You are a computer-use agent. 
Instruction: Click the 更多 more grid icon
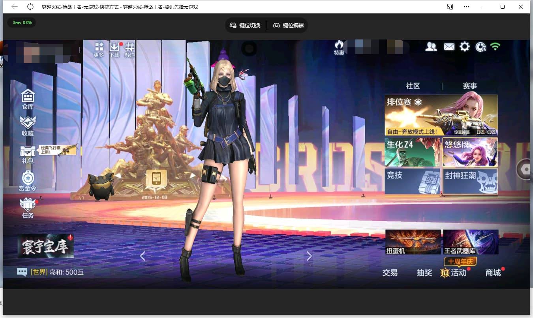coord(99,49)
